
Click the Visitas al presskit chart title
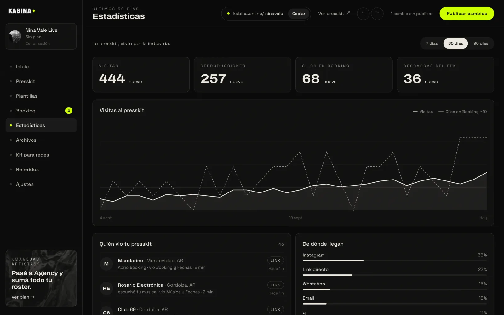point(122,110)
